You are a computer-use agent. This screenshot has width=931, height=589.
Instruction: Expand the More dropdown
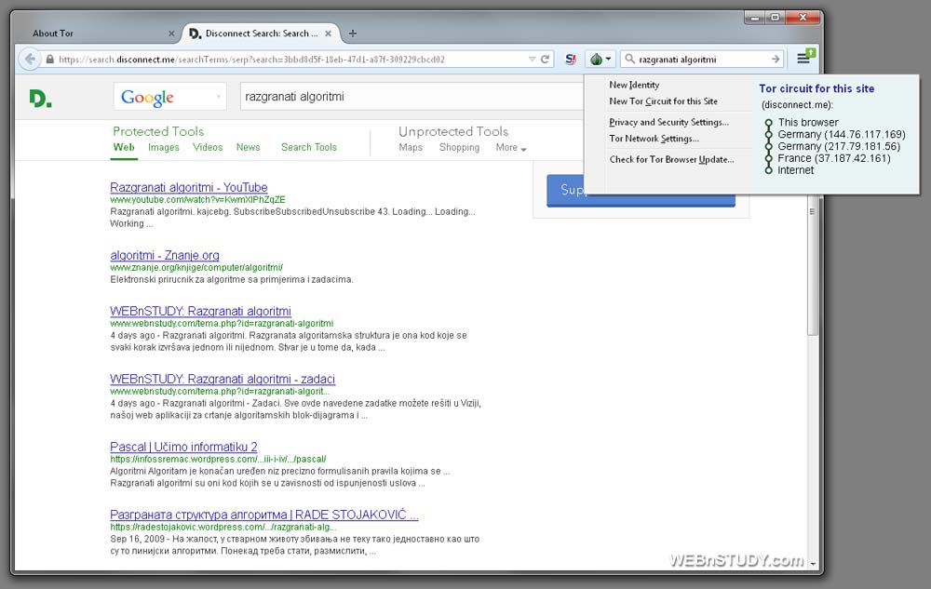click(x=511, y=147)
